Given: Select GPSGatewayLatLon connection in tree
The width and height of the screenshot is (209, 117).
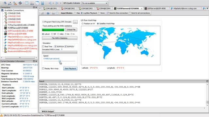Looking at the screenshot, I should (22, 48).
